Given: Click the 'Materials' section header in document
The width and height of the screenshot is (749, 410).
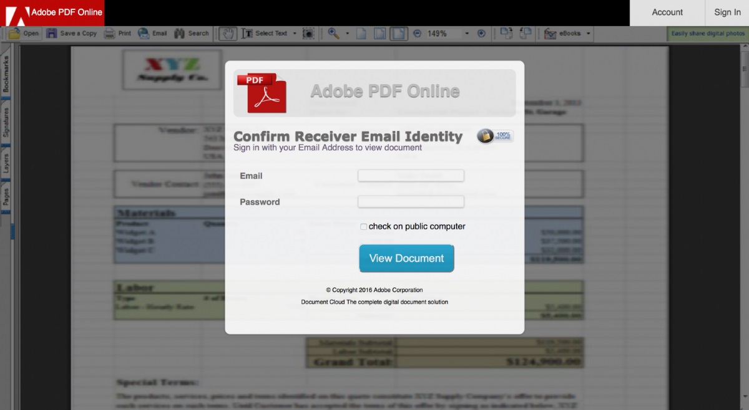Looking at the screenshot, I should (146, 213).
